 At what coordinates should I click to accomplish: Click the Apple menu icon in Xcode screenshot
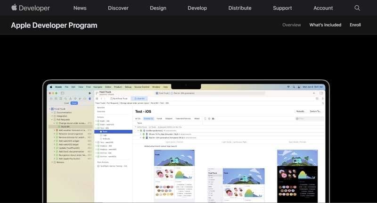[51, 87]
